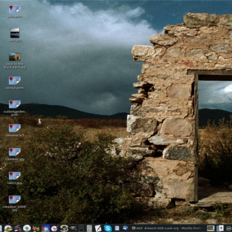Launch the pen-on-paper editor icon
This screenshot has width=232, height=232.
(x=98, y=229)
